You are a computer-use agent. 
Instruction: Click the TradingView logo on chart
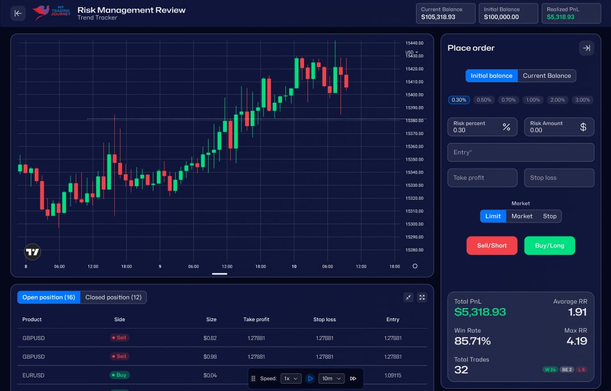point(33,252)
